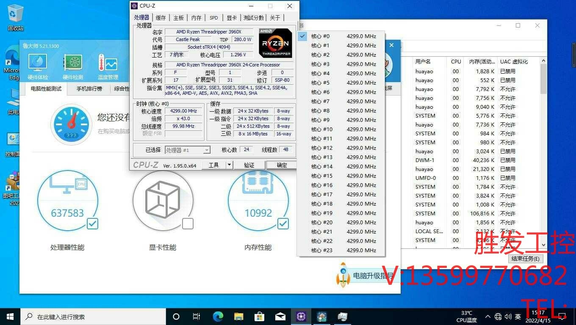The height and width of the screenshot is (325, 576).
Task: Sort Task Manager by CPU column header
Action: (456, 61)
